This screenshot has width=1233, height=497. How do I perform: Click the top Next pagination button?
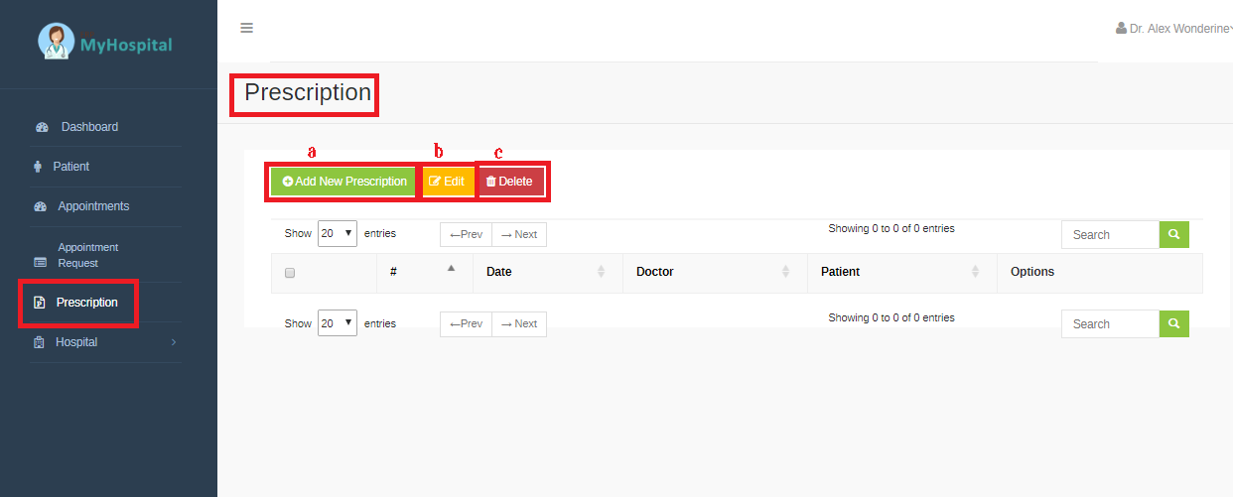pyautogui.click(x=519, y=235)
